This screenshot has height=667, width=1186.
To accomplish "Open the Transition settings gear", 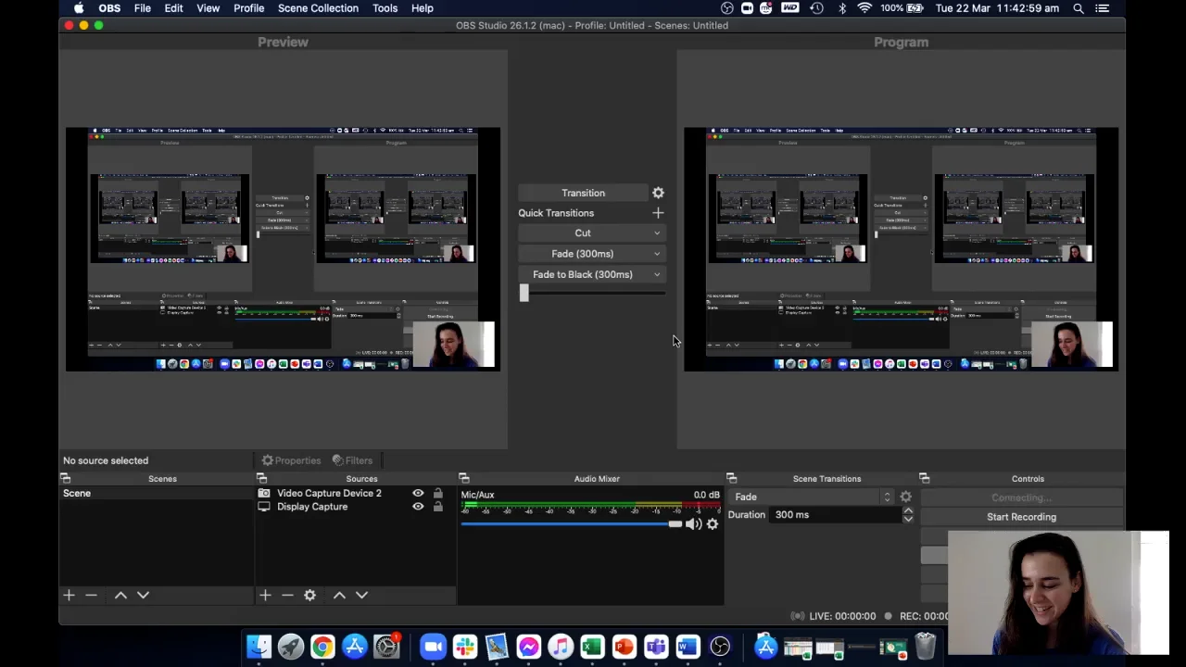I will tap(658, 193).
